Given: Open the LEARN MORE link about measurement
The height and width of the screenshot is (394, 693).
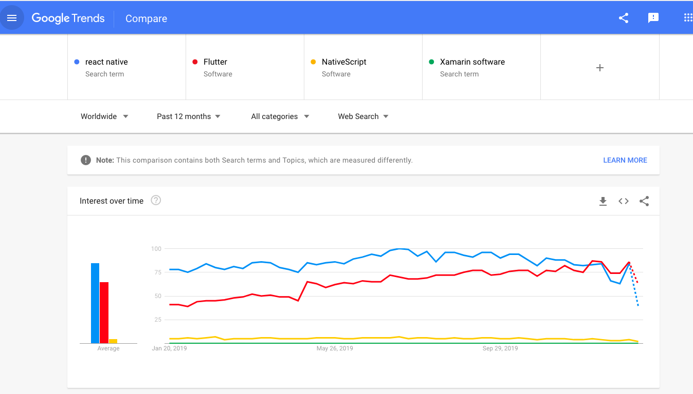Looking at the screenshot, I should click(x=625, y=160).
